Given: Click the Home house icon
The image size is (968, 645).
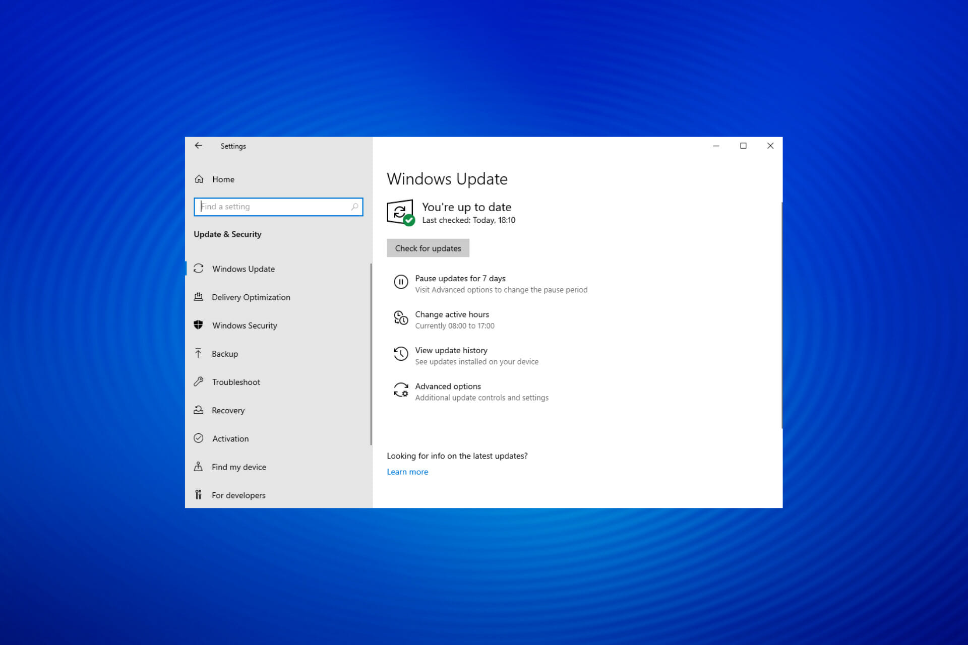Looking at the screenshot, I should click(x=199, y=179).
